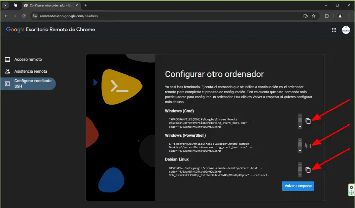Open the Chrome profile button
The width and height of the screenshot is (355, 208).
tap(340, 16)
